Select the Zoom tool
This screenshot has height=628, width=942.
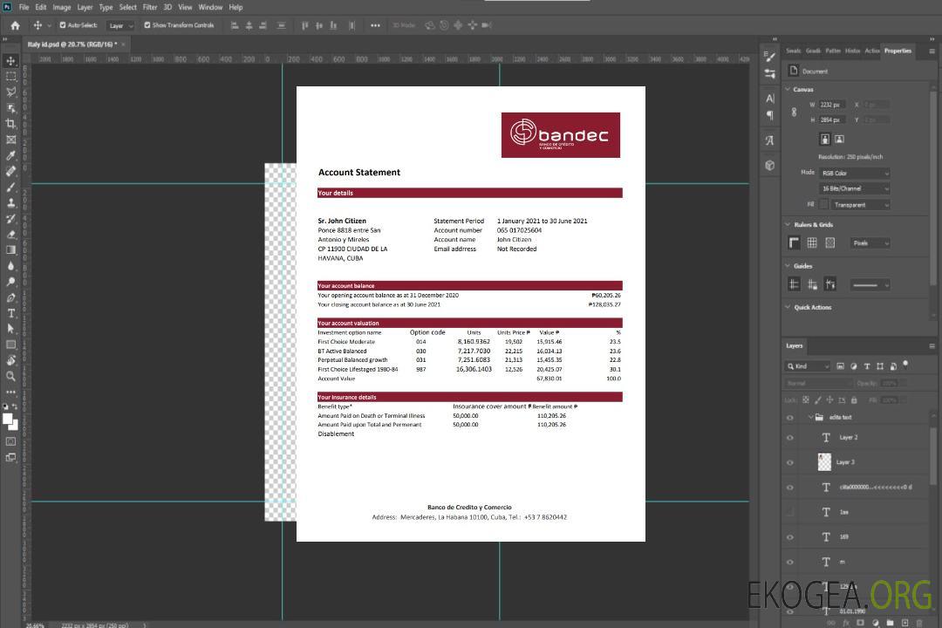10,376
